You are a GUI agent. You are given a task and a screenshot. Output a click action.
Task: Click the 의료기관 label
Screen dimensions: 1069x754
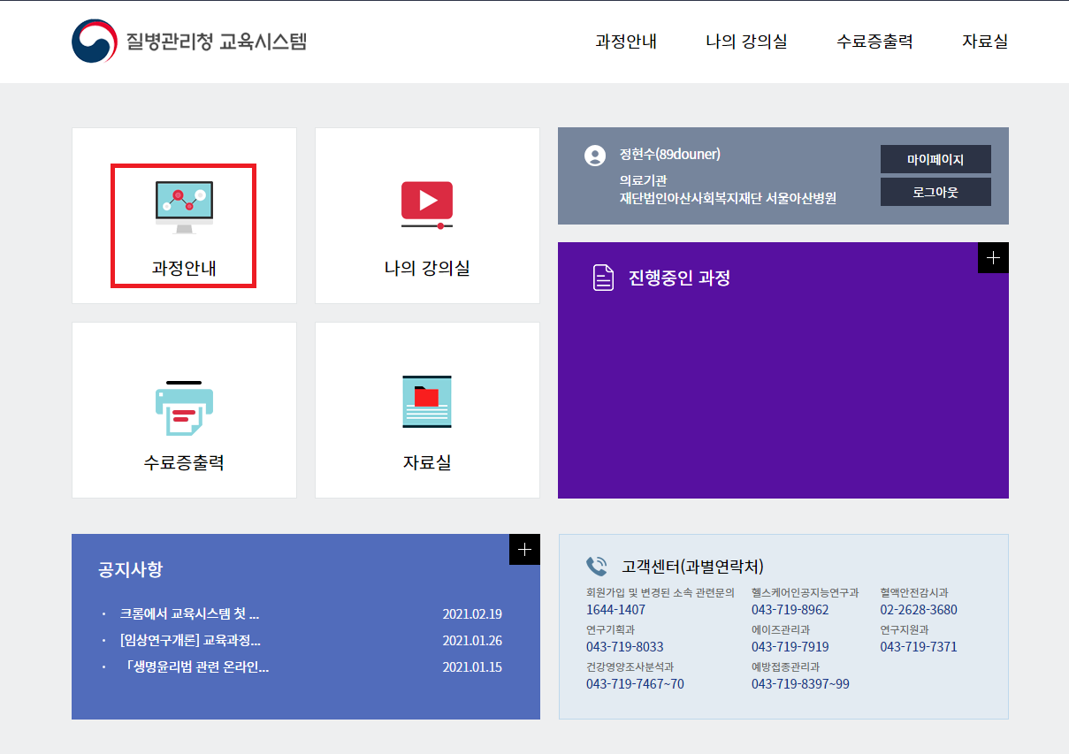coord(642,180)
